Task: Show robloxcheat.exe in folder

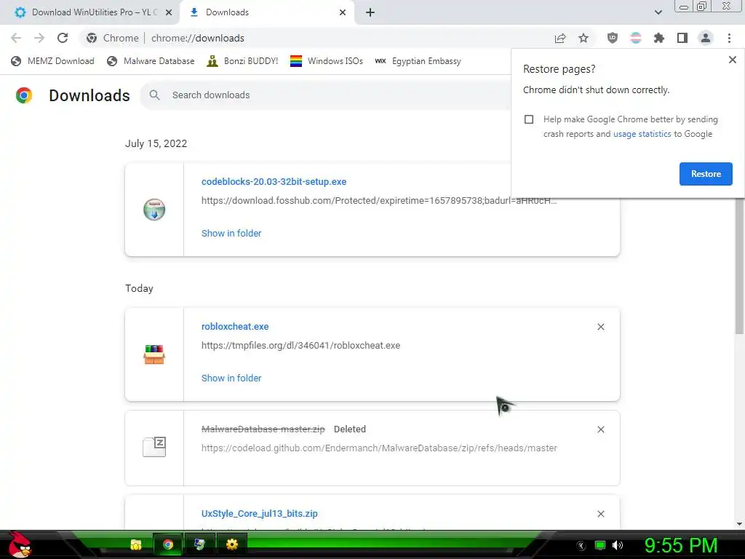Action: pos(231,378)
